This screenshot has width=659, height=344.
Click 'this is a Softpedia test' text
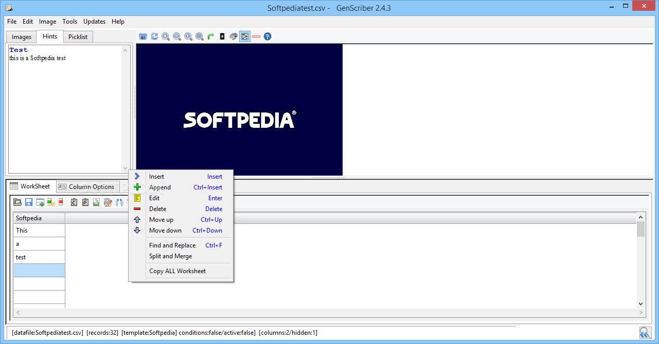pos(38,58)
